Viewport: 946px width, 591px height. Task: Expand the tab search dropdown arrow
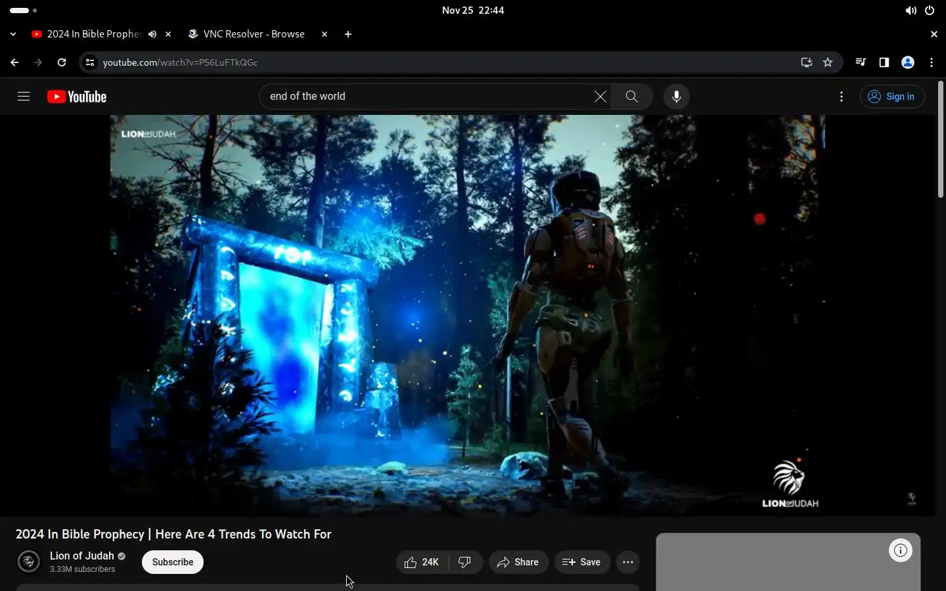(13, 34)
